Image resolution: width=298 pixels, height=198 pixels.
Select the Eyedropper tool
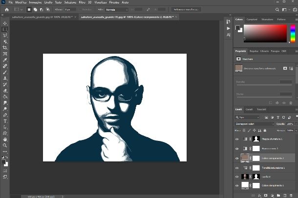pos(5,60)
